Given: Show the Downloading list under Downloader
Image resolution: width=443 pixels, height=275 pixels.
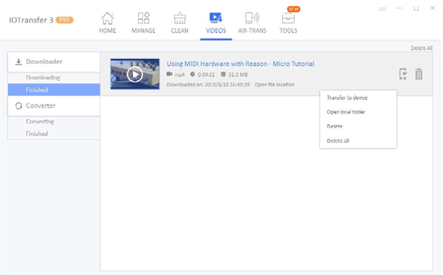Looking at the screenshot, I should tap(54, 77).
